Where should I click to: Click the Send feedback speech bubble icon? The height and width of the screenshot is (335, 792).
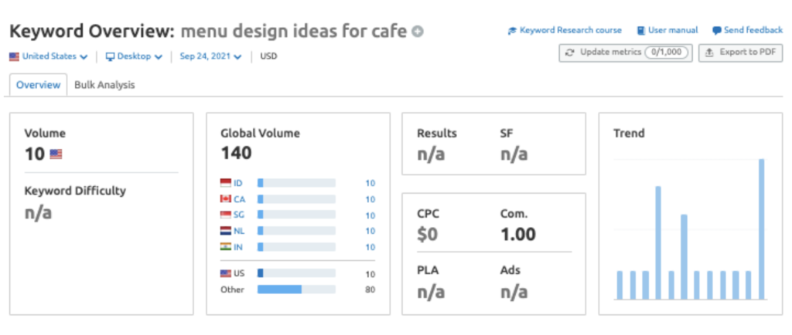click(717, 31)
